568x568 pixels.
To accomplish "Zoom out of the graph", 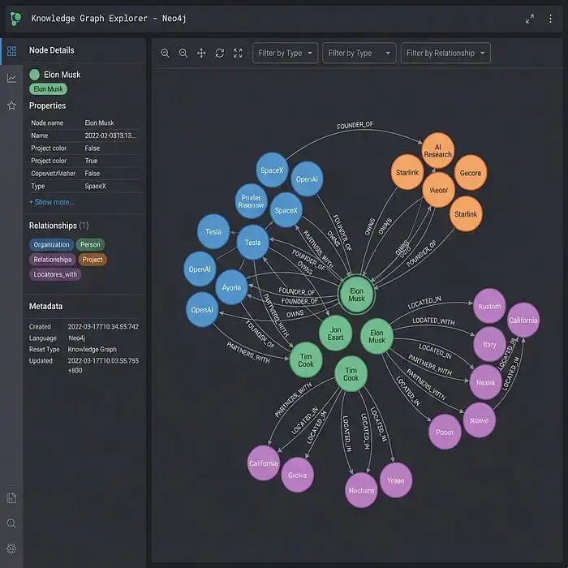I will pos(183,54).
